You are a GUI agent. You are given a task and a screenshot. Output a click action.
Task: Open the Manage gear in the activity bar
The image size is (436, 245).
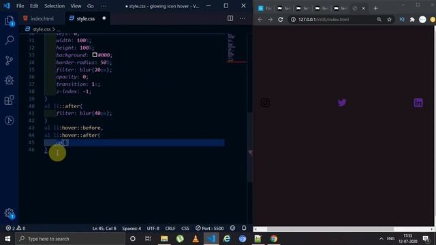[x=9, y=213]
